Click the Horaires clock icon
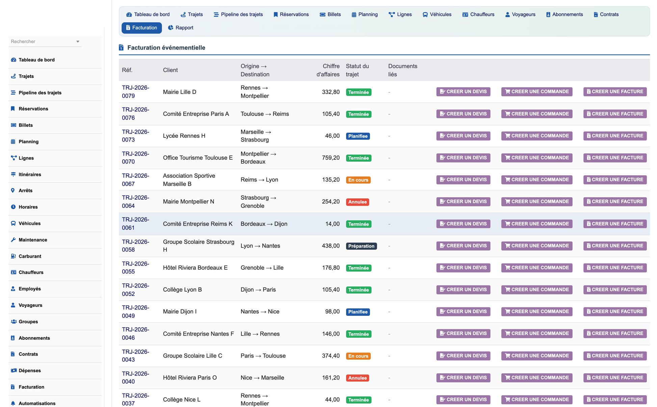 tap(13, 207)
